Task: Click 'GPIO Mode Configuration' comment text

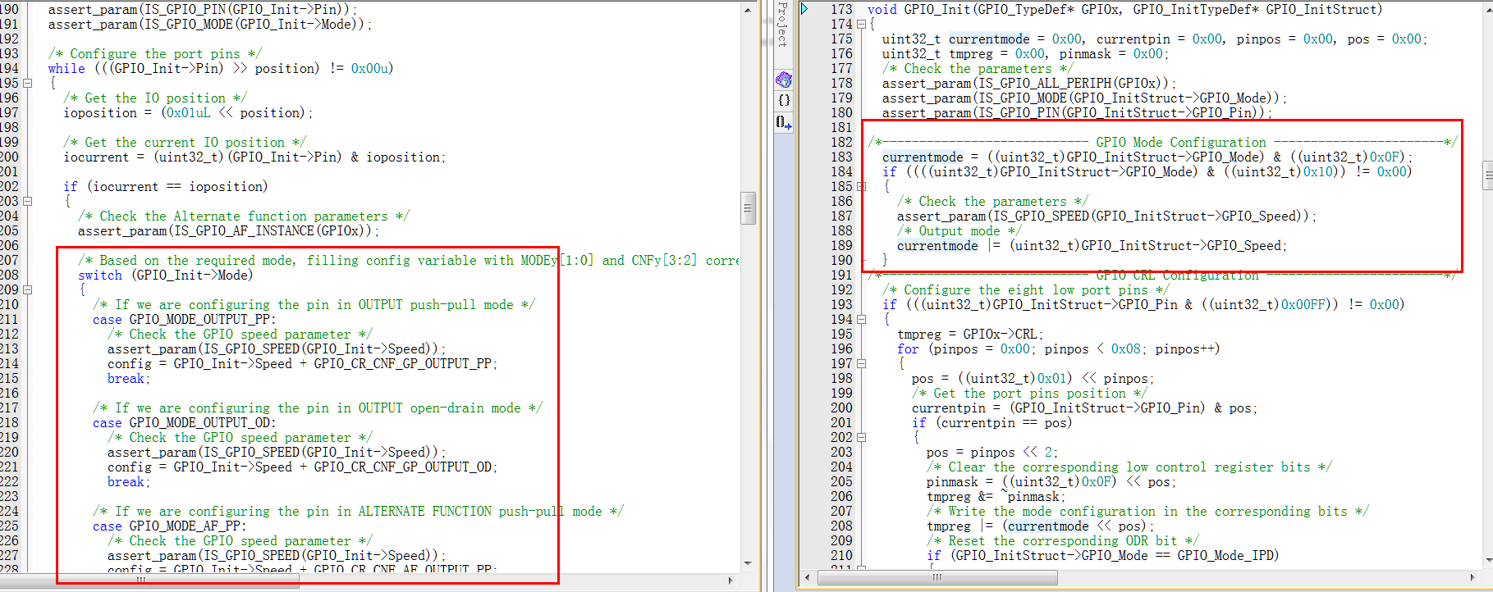Action: pyautogui.click(x=1181, y=143)
